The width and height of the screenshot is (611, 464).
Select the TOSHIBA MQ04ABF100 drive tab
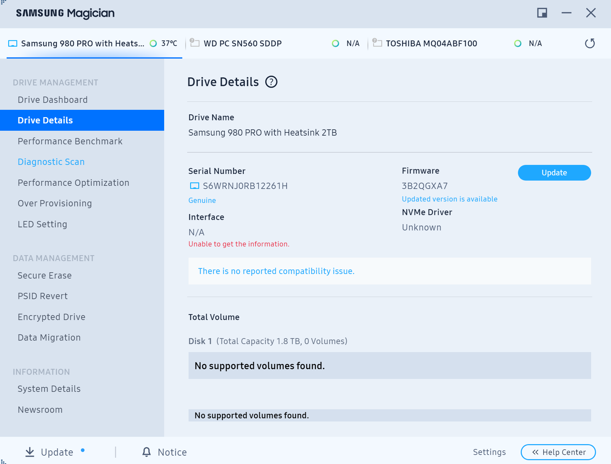(459, 44)
